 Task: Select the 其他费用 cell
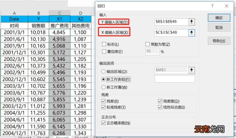coord(81,26)
